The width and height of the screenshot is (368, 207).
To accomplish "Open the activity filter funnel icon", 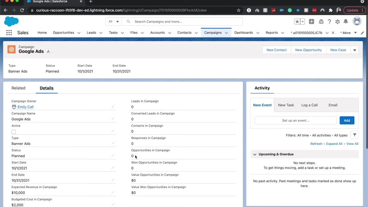I will (x=355, y=135).
